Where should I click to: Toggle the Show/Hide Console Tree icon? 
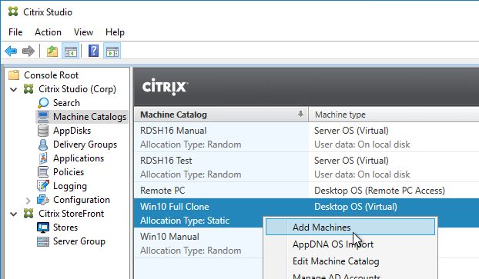pos(71,51)
